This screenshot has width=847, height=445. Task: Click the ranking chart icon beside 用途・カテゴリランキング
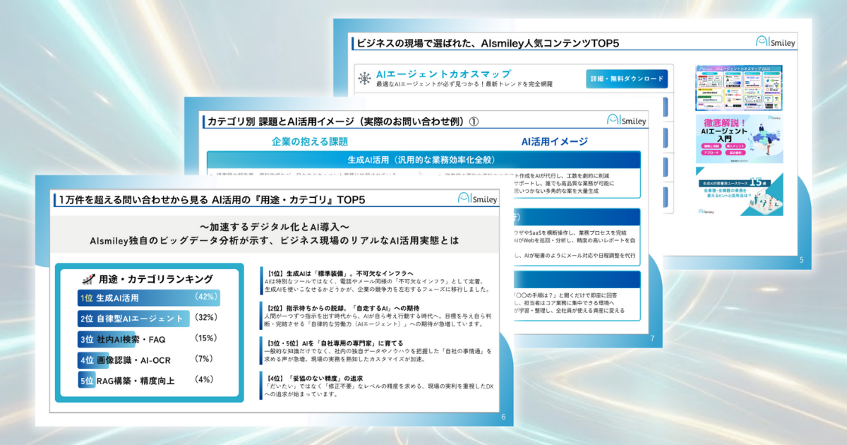pos(88,279)
